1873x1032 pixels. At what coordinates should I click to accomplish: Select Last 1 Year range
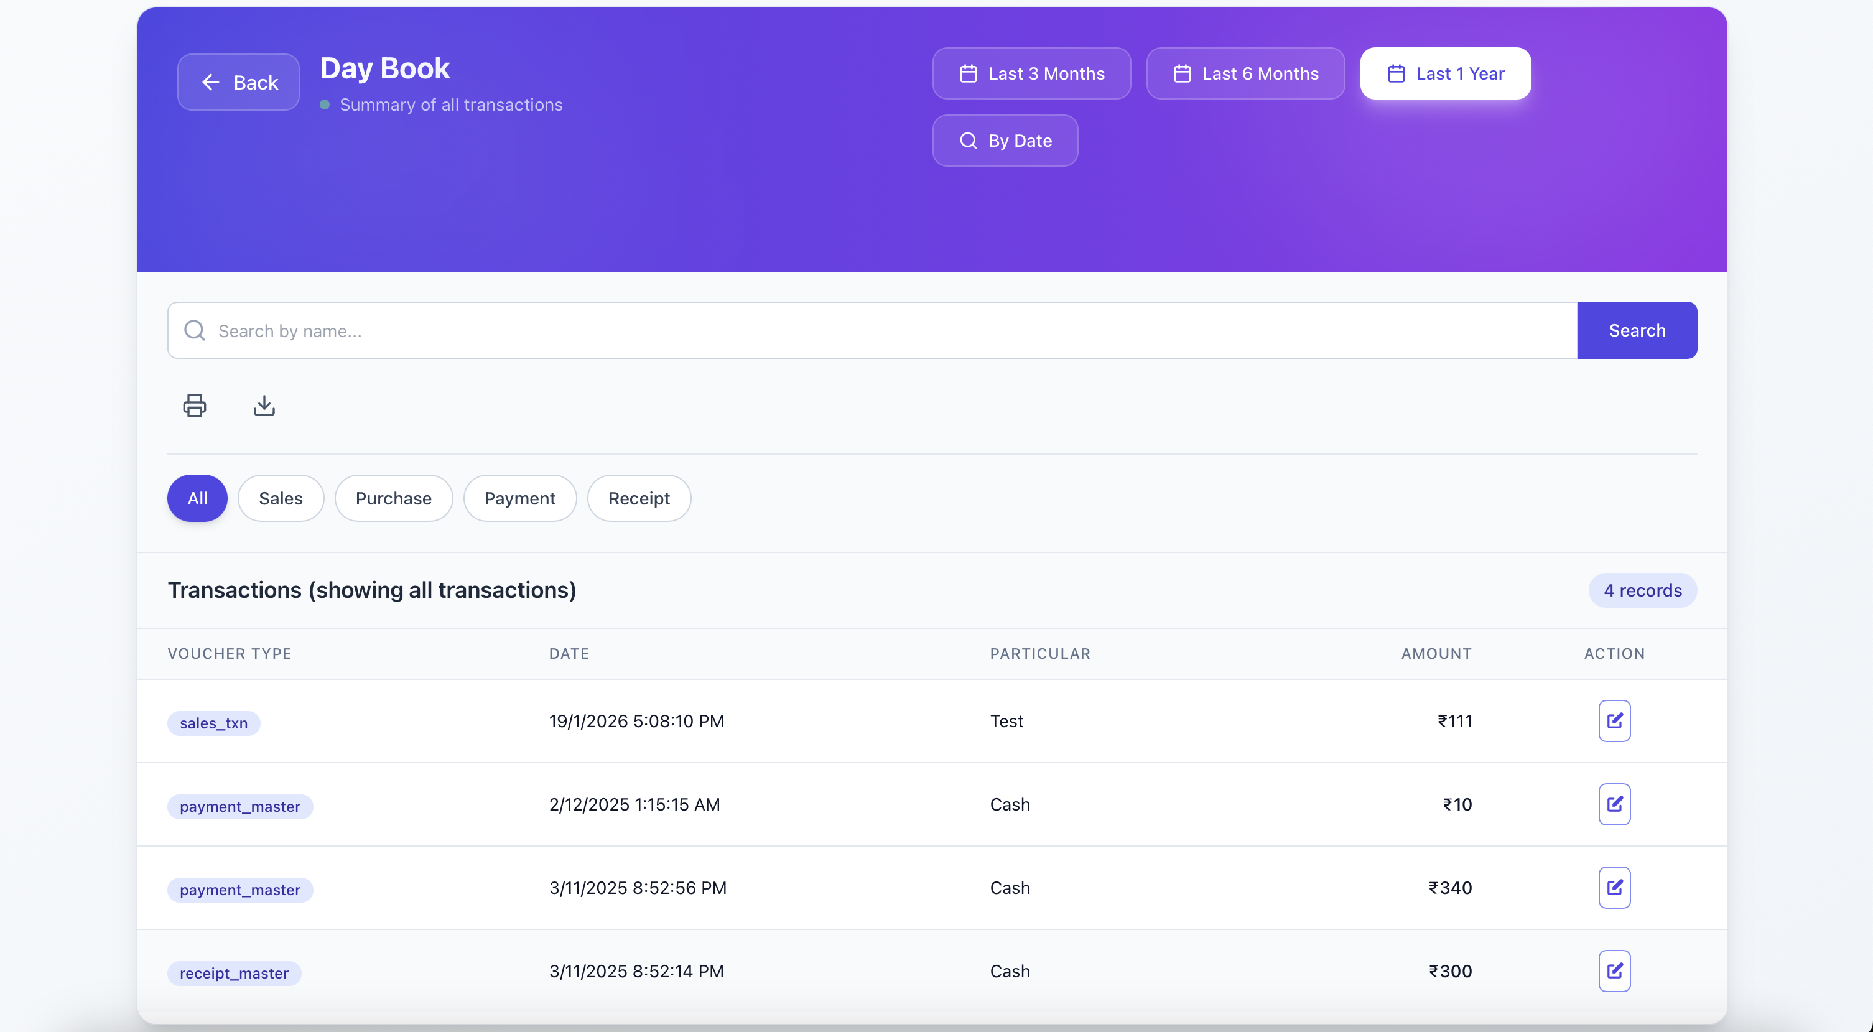pyautogui.click(x=1445, y=73)
